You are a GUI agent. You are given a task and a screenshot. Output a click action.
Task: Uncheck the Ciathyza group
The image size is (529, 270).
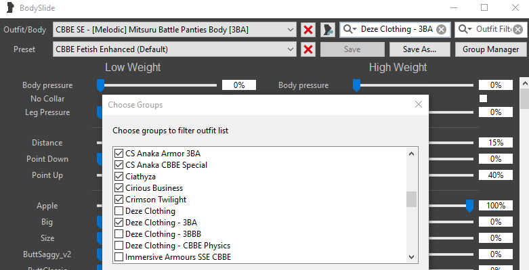(119, 177)
